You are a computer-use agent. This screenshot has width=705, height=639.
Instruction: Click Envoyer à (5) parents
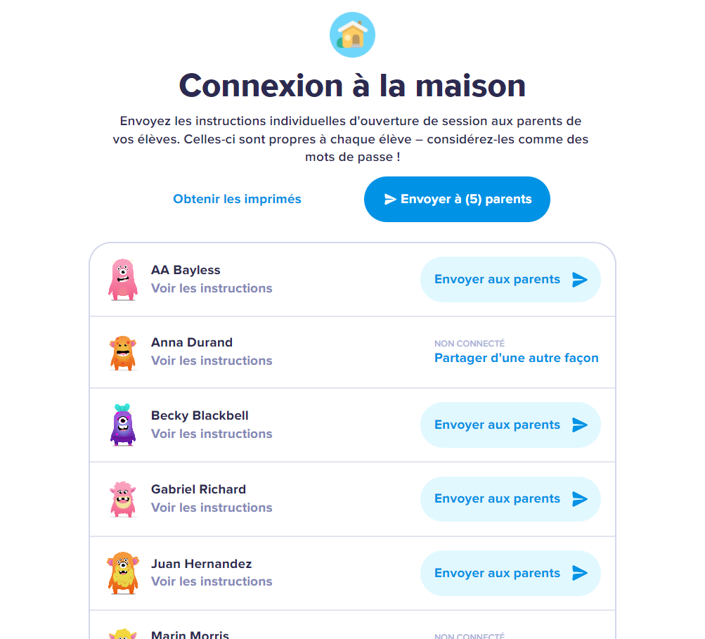pos(457,199)
